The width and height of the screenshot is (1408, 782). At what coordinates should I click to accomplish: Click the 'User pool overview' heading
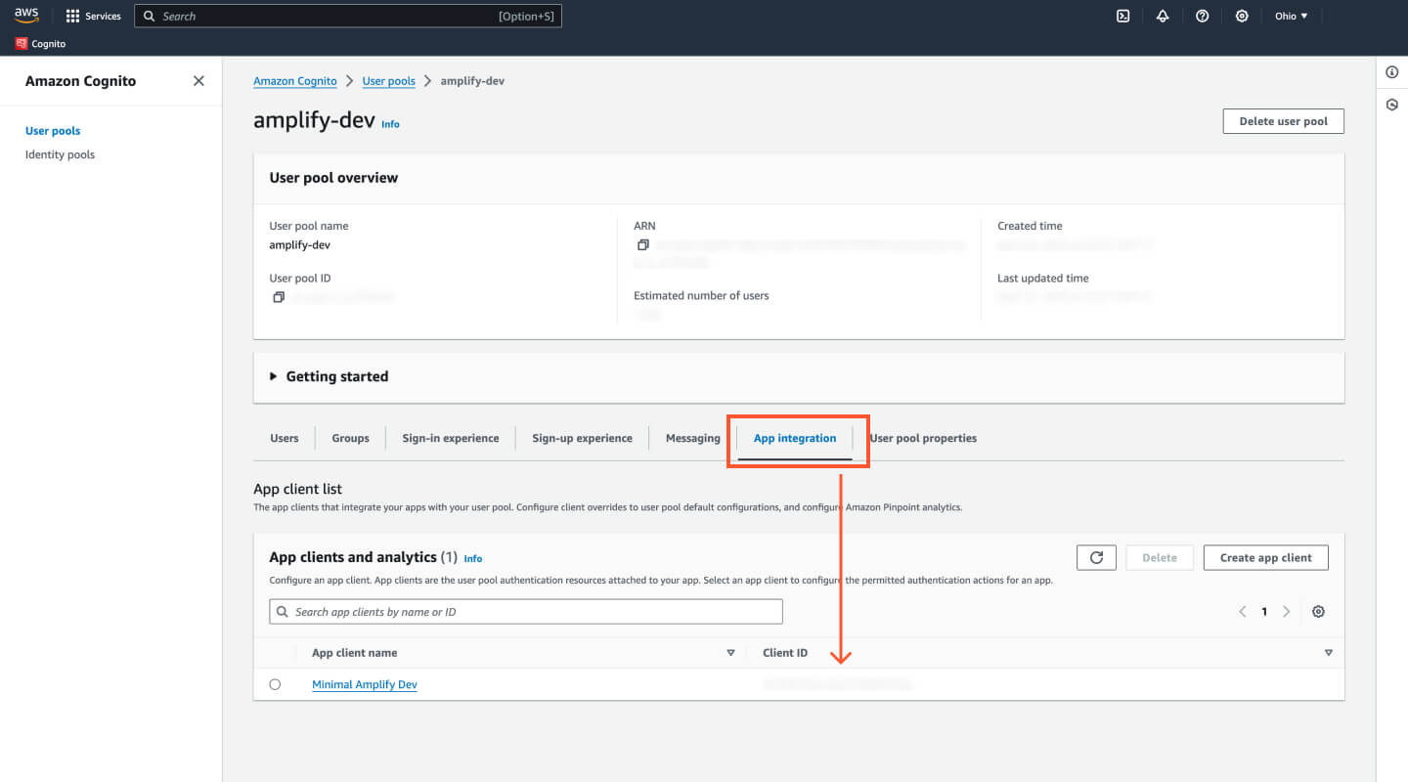click(x=333, y=178)
